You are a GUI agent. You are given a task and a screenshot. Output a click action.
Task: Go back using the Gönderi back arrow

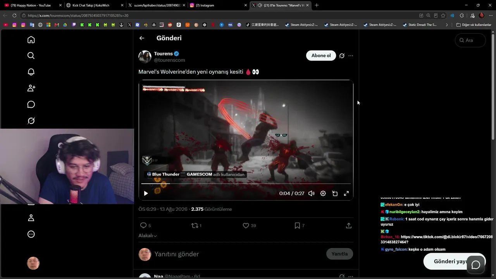click(142, 38)
